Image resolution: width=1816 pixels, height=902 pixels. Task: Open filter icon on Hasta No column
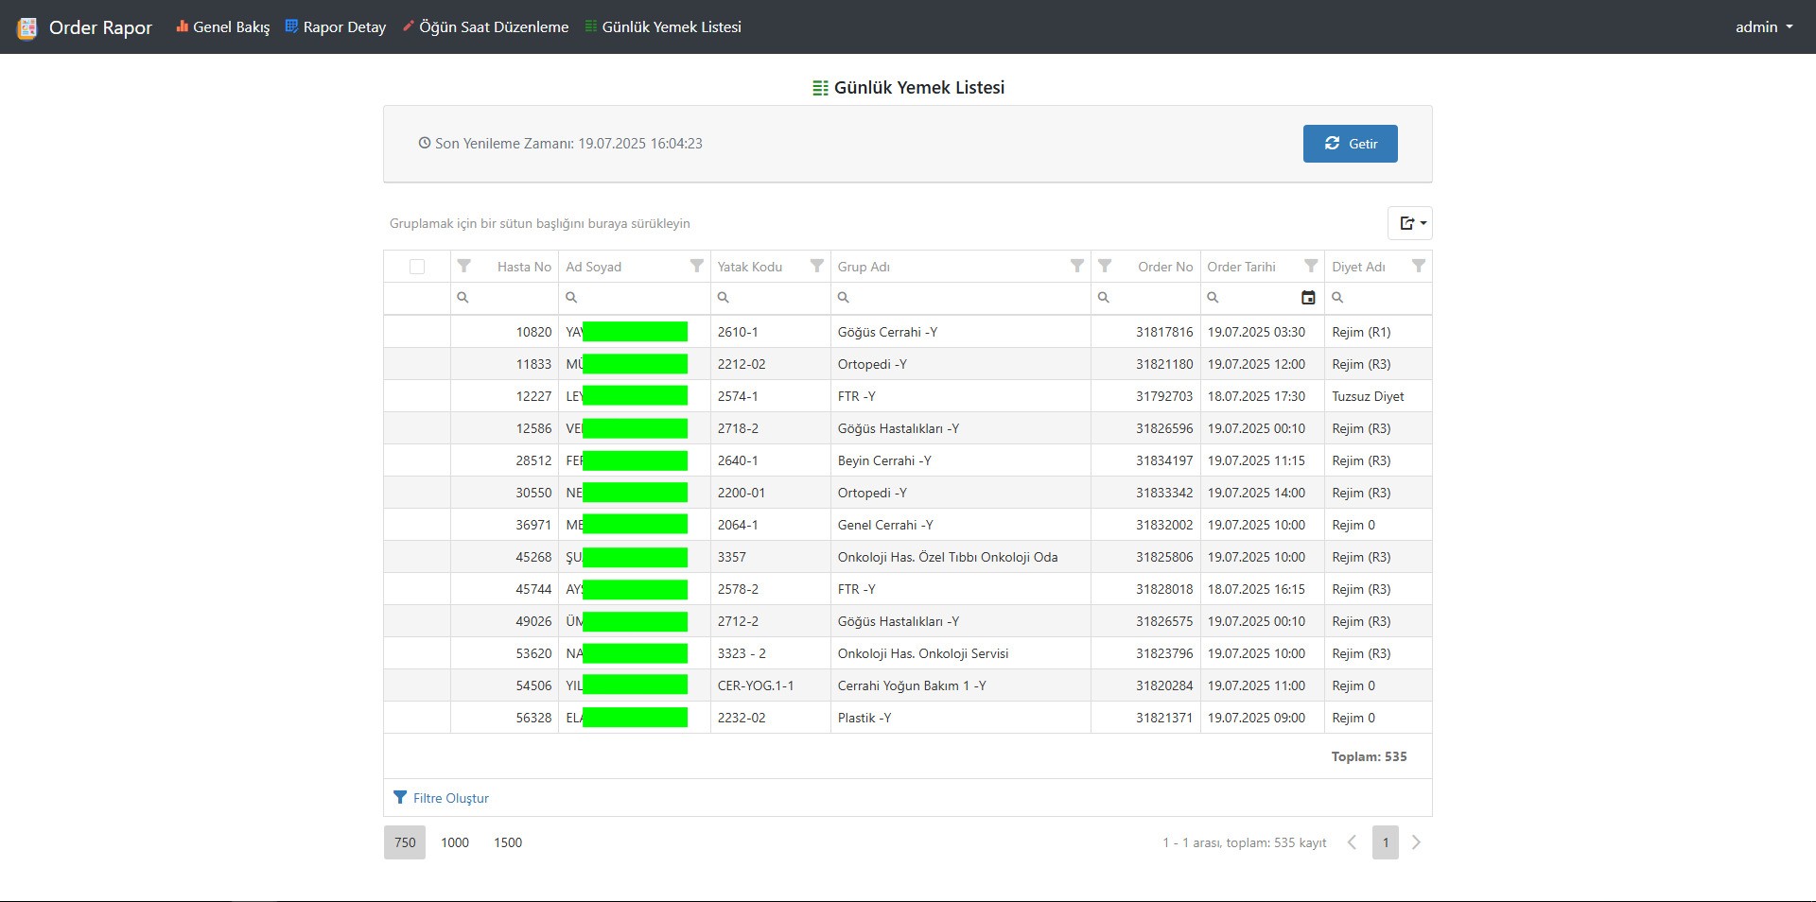pyautogui.click(x=463, y=267)
